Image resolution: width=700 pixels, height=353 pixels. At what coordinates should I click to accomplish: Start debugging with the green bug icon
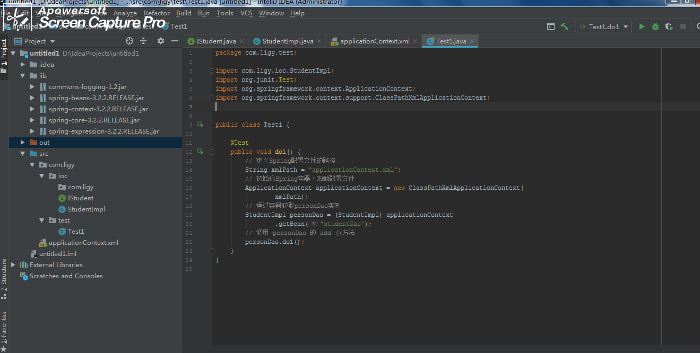tap(655, 27)
